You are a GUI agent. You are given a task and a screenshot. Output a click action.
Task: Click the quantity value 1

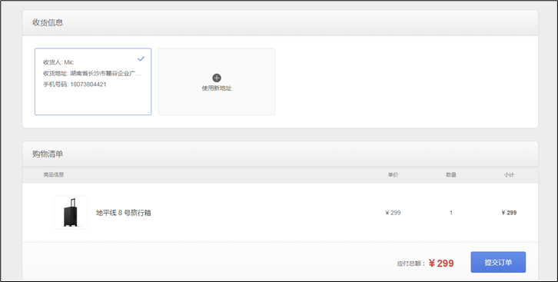click(451, 213)
